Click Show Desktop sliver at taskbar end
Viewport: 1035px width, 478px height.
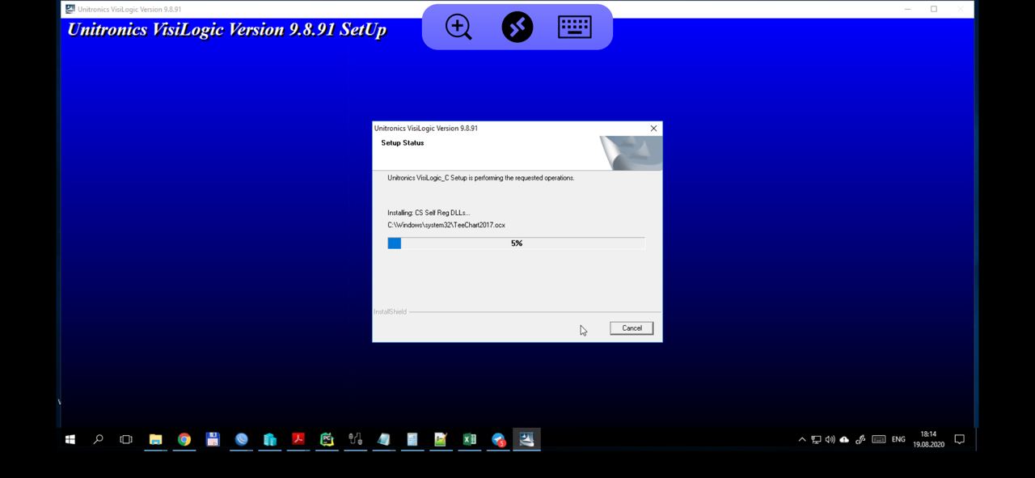point(976,439)
